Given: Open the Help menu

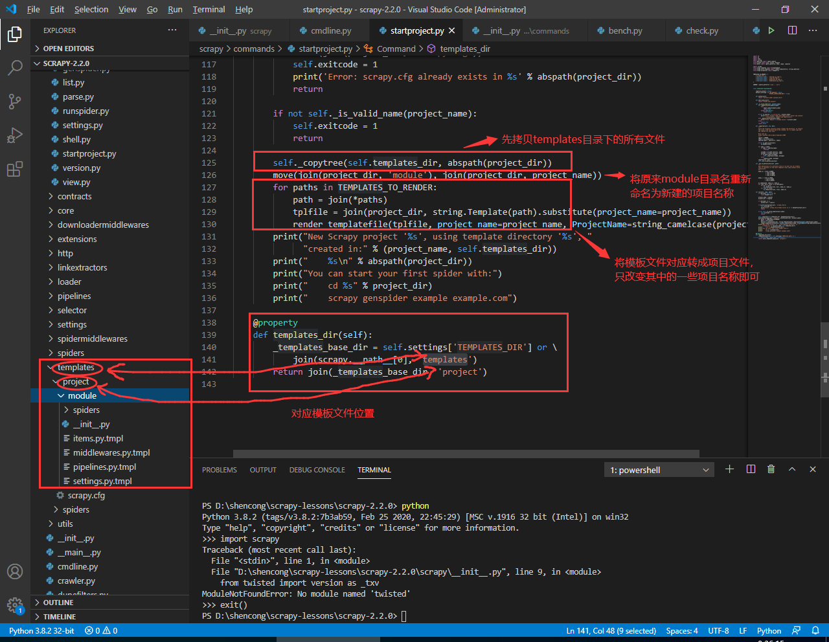Looking at the screenshot, I should 244,9.
